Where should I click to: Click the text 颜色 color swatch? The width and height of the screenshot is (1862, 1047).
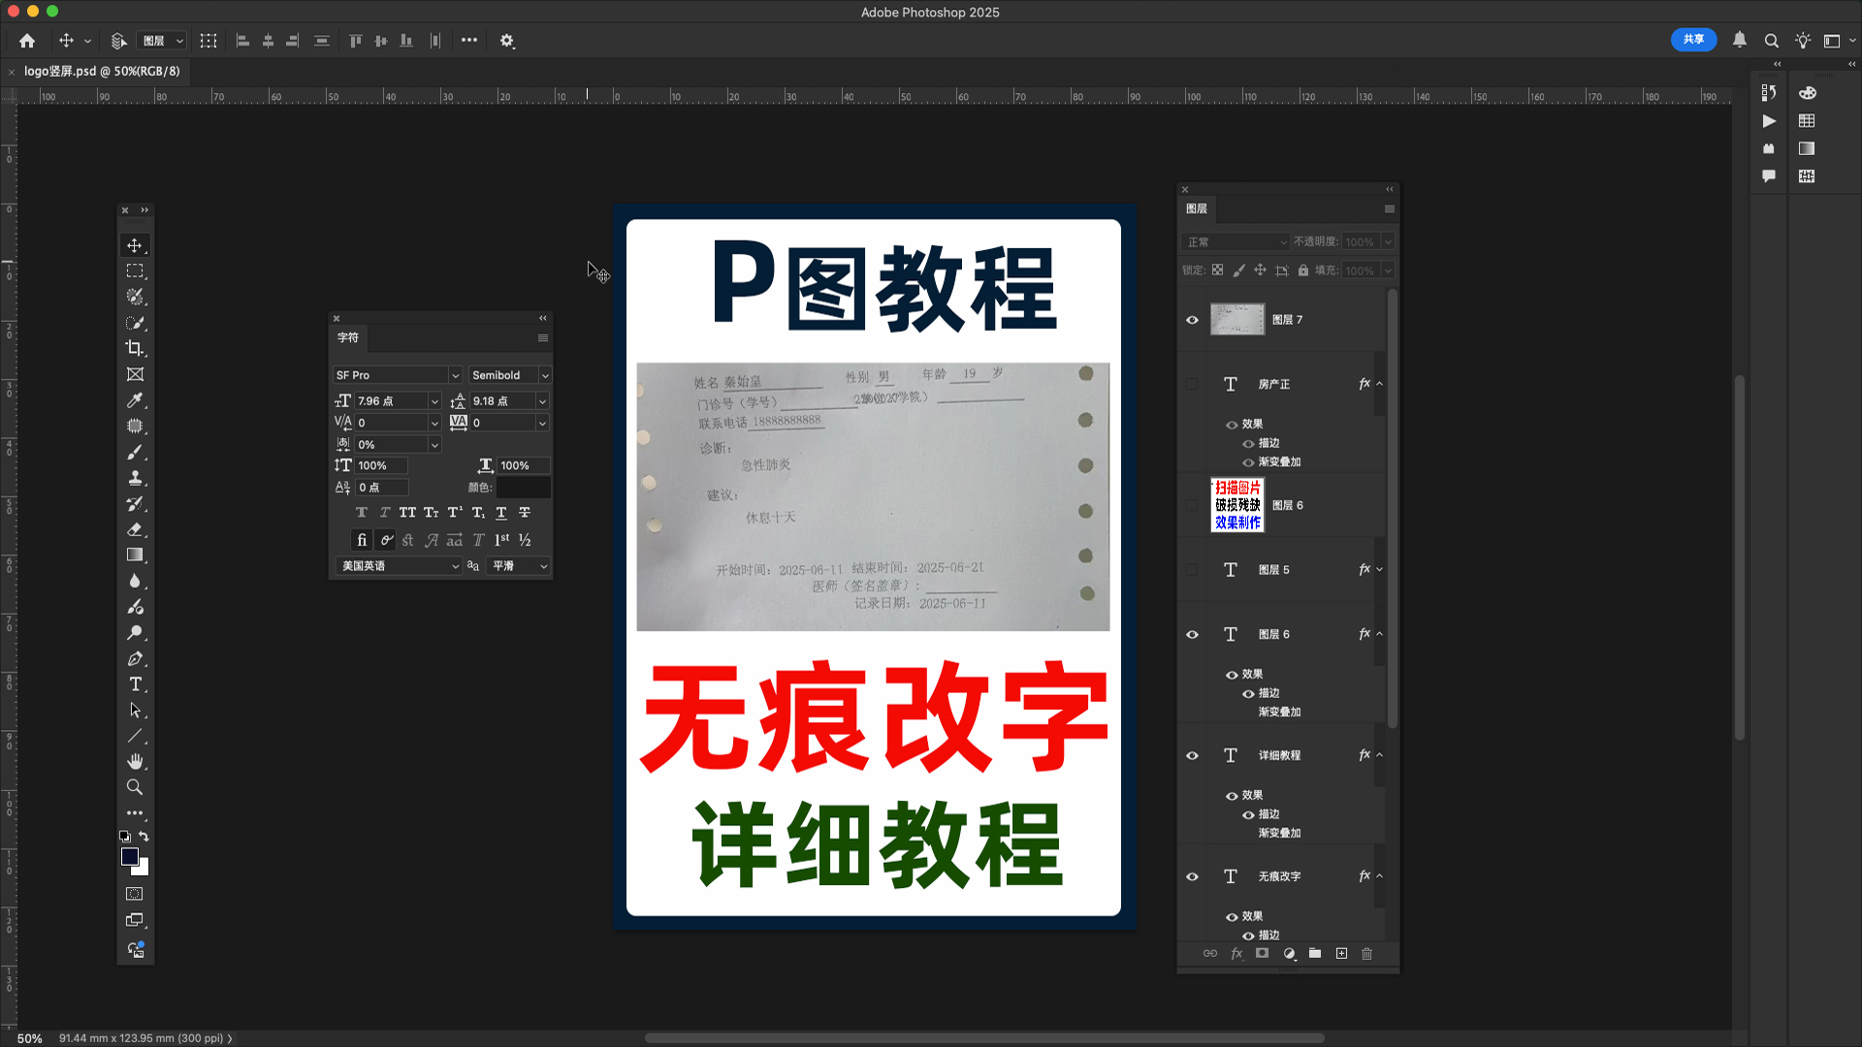point(523,488)
